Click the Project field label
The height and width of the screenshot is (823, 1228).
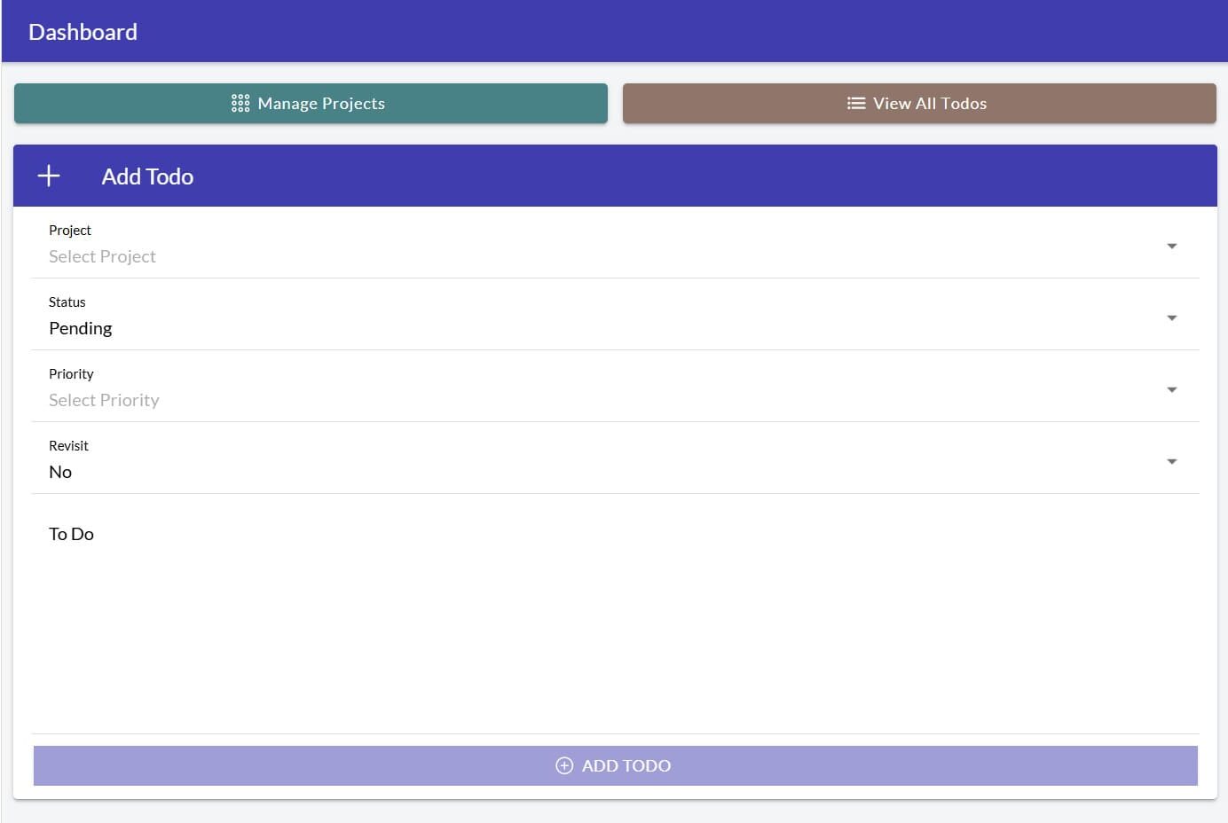[70, 231]
